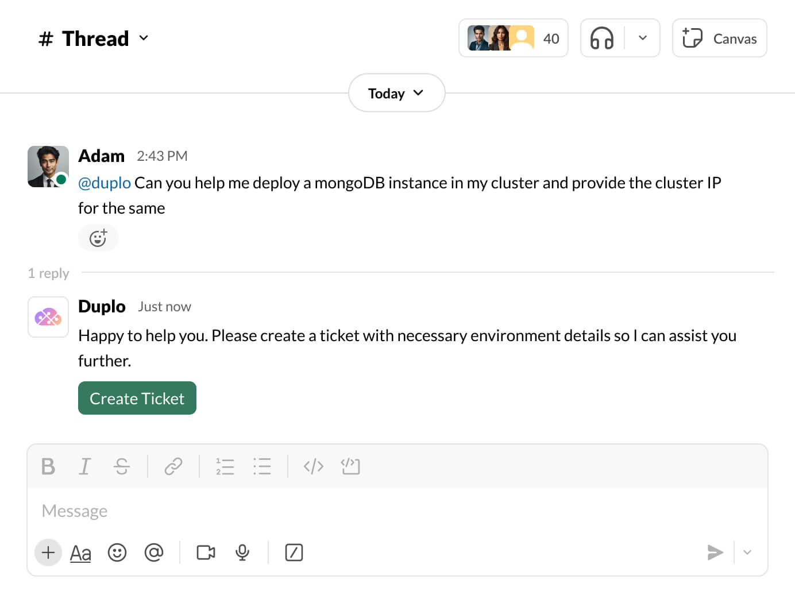Click the Create Ticket button
The image size is (795, 603).
(x=137, y=398)
